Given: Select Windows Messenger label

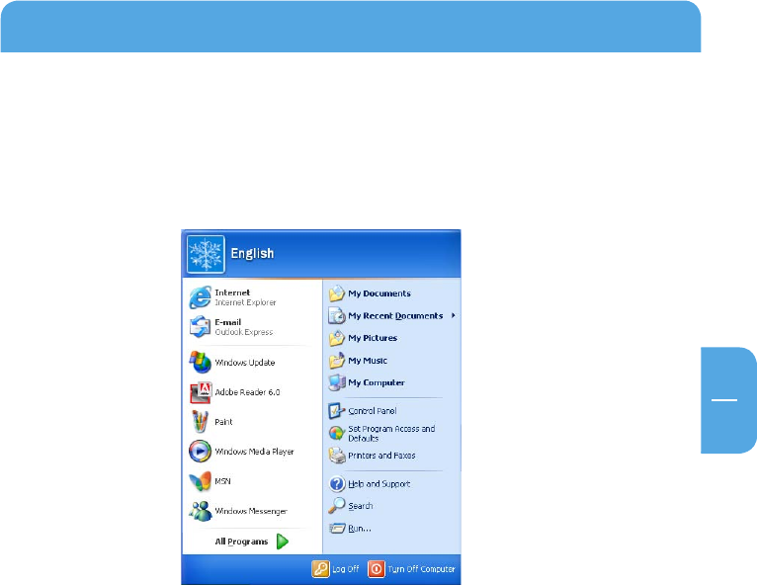Looking at the screenshot, I should 251,511.
